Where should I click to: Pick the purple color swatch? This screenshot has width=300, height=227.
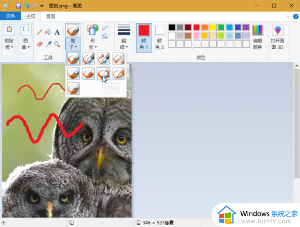(246, 27)
